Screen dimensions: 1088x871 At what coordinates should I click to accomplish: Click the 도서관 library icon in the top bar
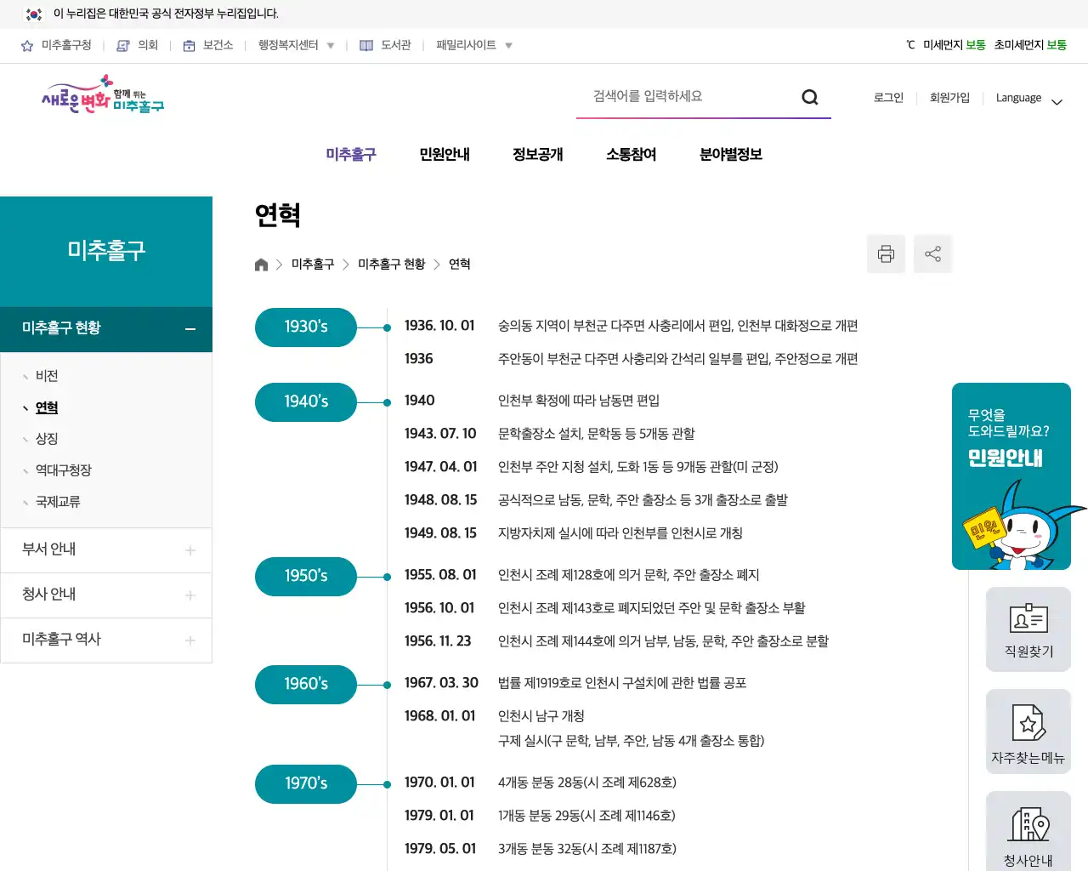coord(365,45)
